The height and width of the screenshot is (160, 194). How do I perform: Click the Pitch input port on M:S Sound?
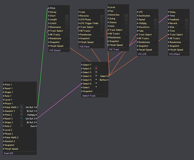point(49,8)
